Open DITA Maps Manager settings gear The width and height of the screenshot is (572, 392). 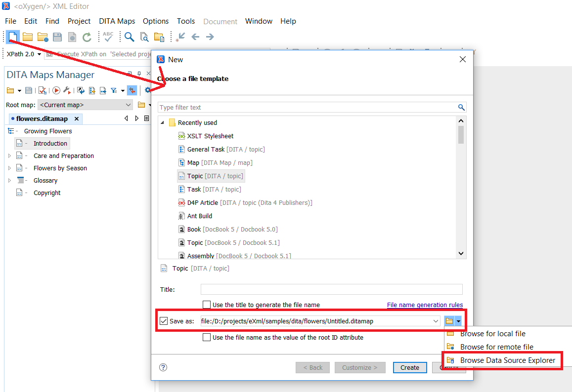point(148,90)
